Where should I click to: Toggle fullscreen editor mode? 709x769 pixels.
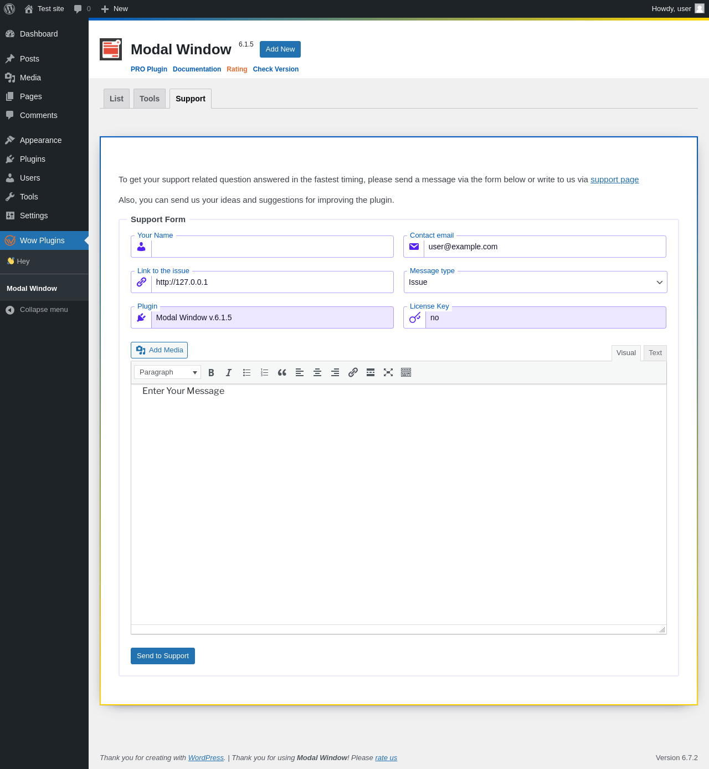click(388, 373)
